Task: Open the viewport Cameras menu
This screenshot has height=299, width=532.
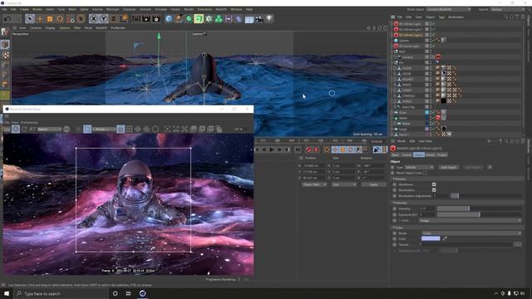Action: point(36,27)
